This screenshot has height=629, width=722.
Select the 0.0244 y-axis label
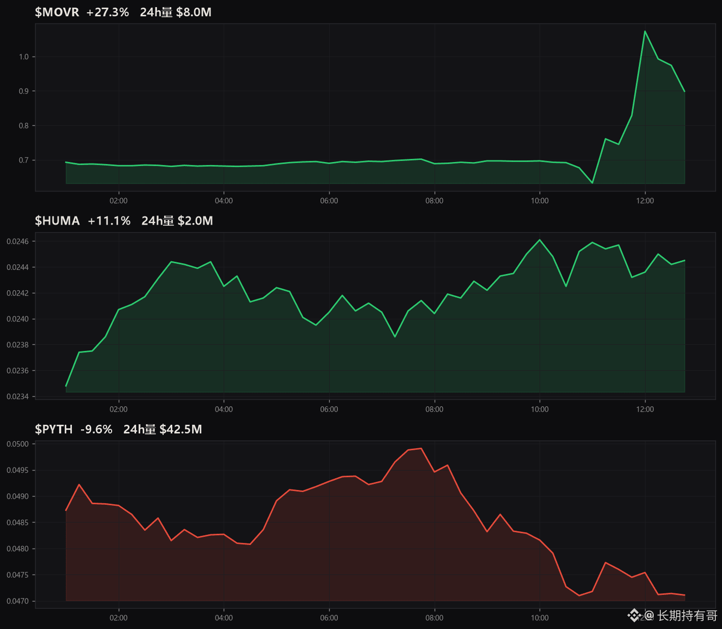click(x=18, y=267)
